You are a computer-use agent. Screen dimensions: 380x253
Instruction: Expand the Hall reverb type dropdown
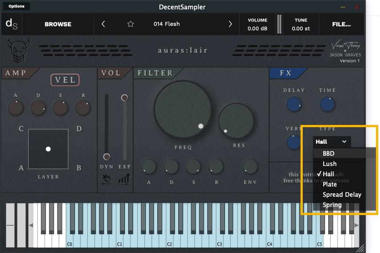point(331,141)
